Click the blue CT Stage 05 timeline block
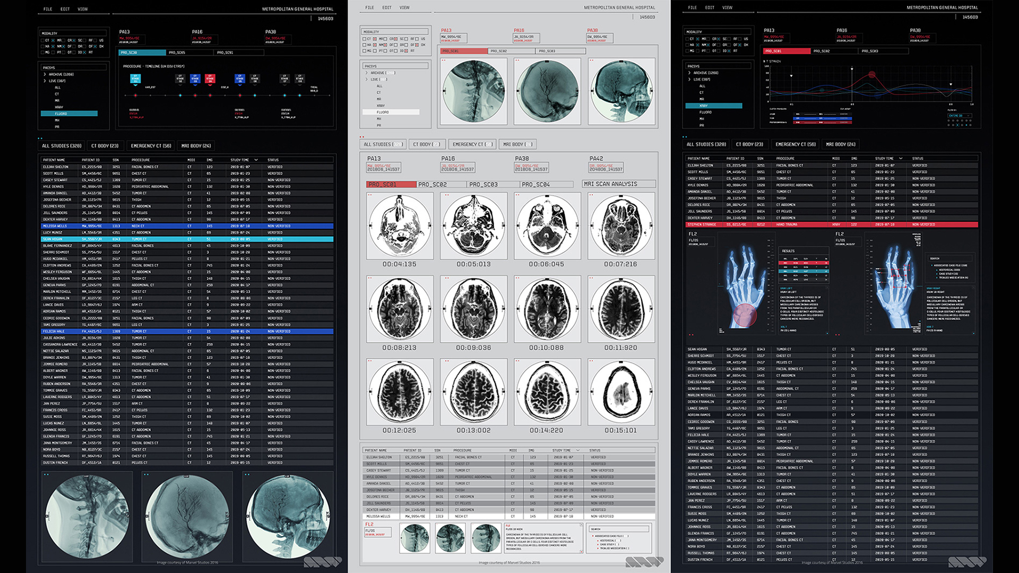This screenshot has height=573, width=1019. click(240, 78)
